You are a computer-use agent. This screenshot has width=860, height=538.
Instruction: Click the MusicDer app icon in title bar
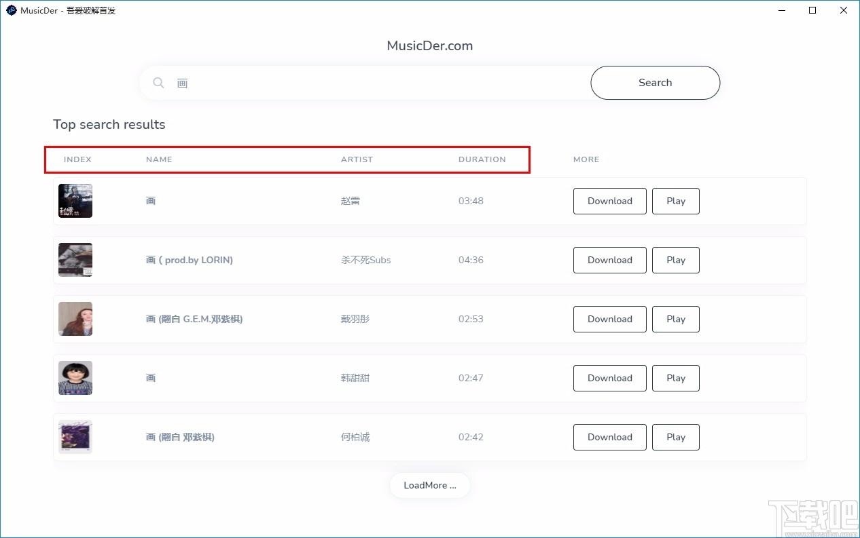(11, 10)
